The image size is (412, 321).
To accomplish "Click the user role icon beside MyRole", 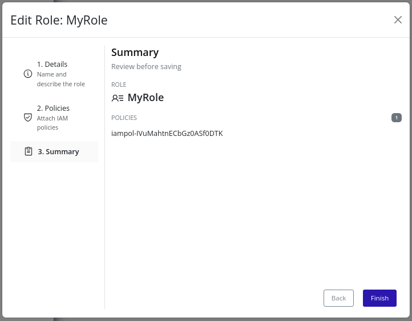I will [118, 98].
